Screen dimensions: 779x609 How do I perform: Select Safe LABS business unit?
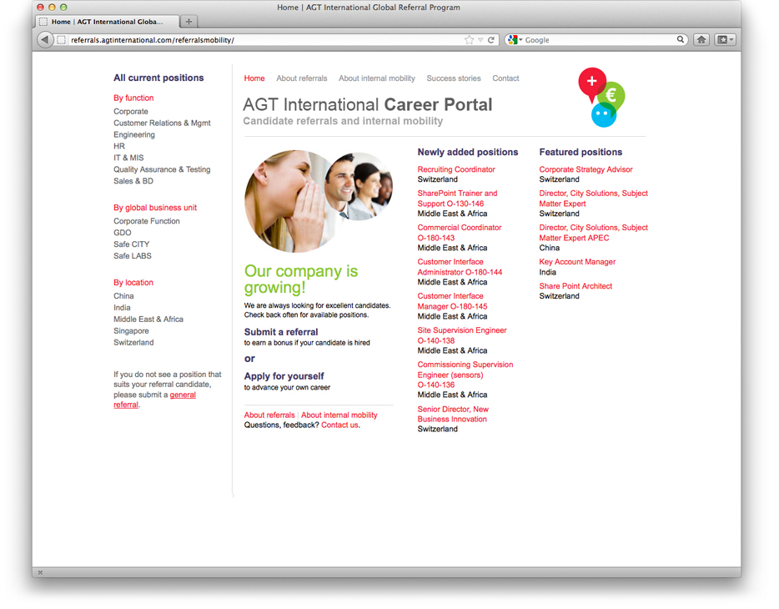coord(132,256)
